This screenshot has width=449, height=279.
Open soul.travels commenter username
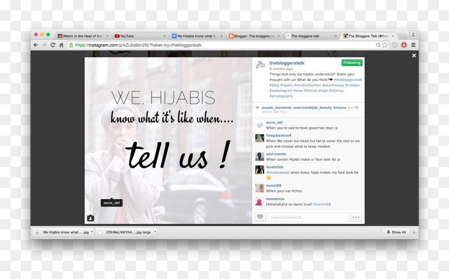point(276,154)
